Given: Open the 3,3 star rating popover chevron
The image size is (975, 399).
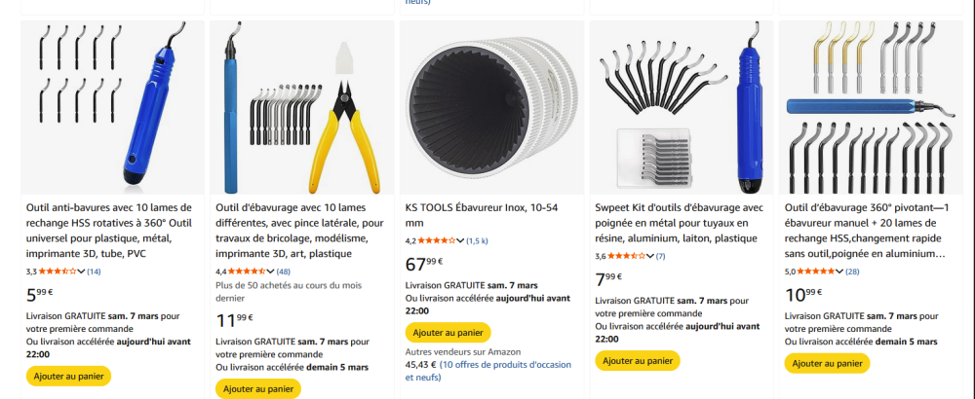Looking at the screenshot, I should tap(82, 272).
